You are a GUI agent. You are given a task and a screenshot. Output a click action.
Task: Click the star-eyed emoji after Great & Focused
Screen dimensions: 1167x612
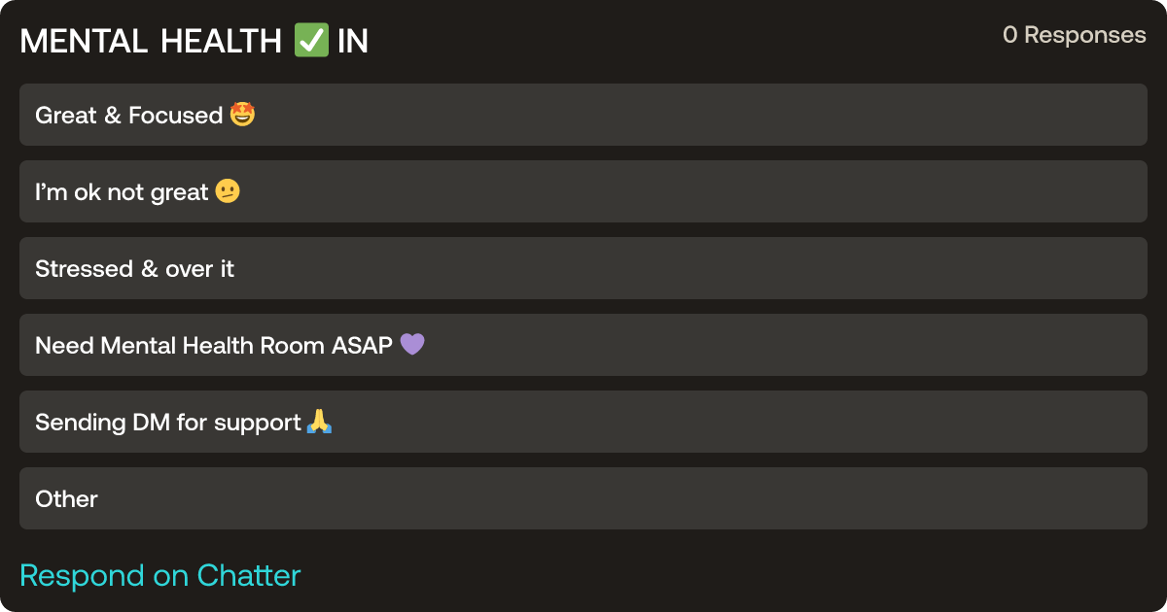coord(243,116)
